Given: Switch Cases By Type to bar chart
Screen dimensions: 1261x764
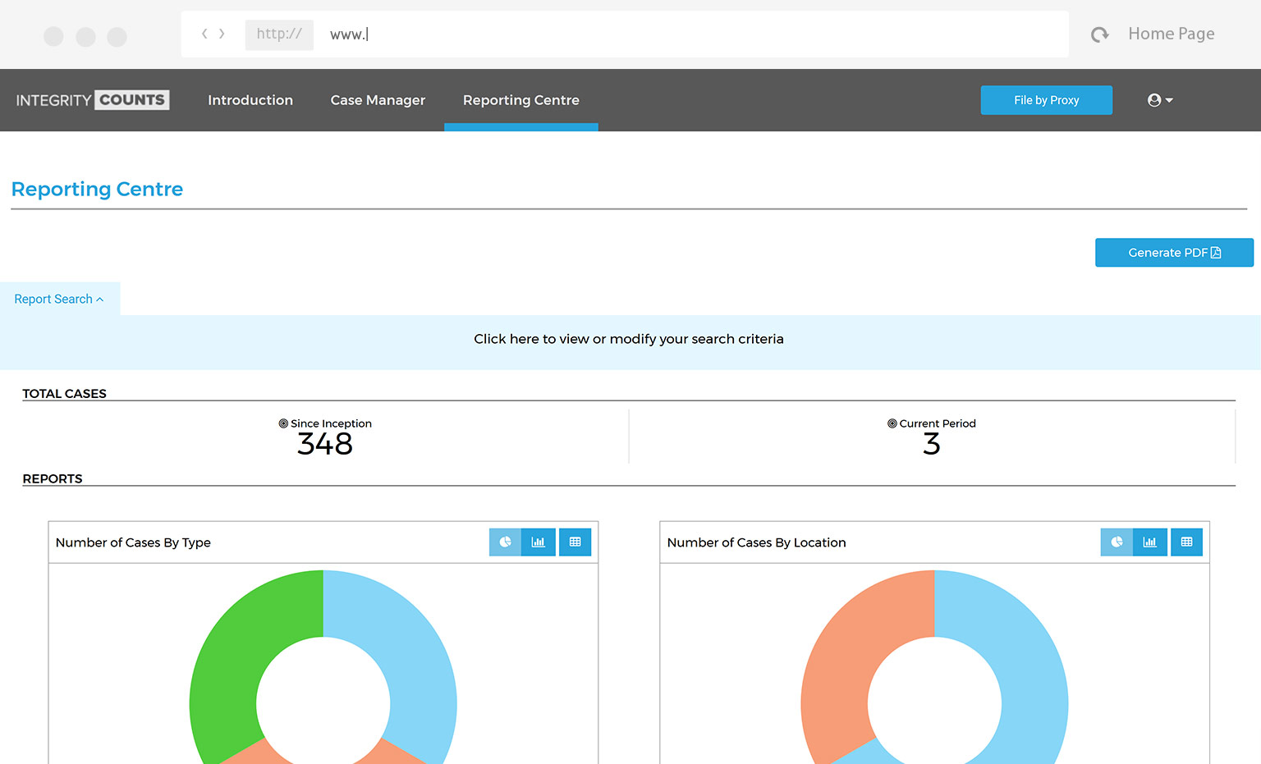Looking at the screenshot, I should (x=539, y=542).
